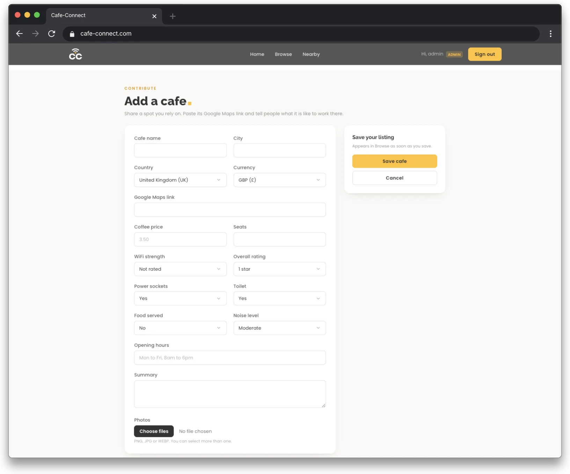Click the CONTRIBUTE label
The height and width of the screenshot is (474, 570).
[140, 88]
